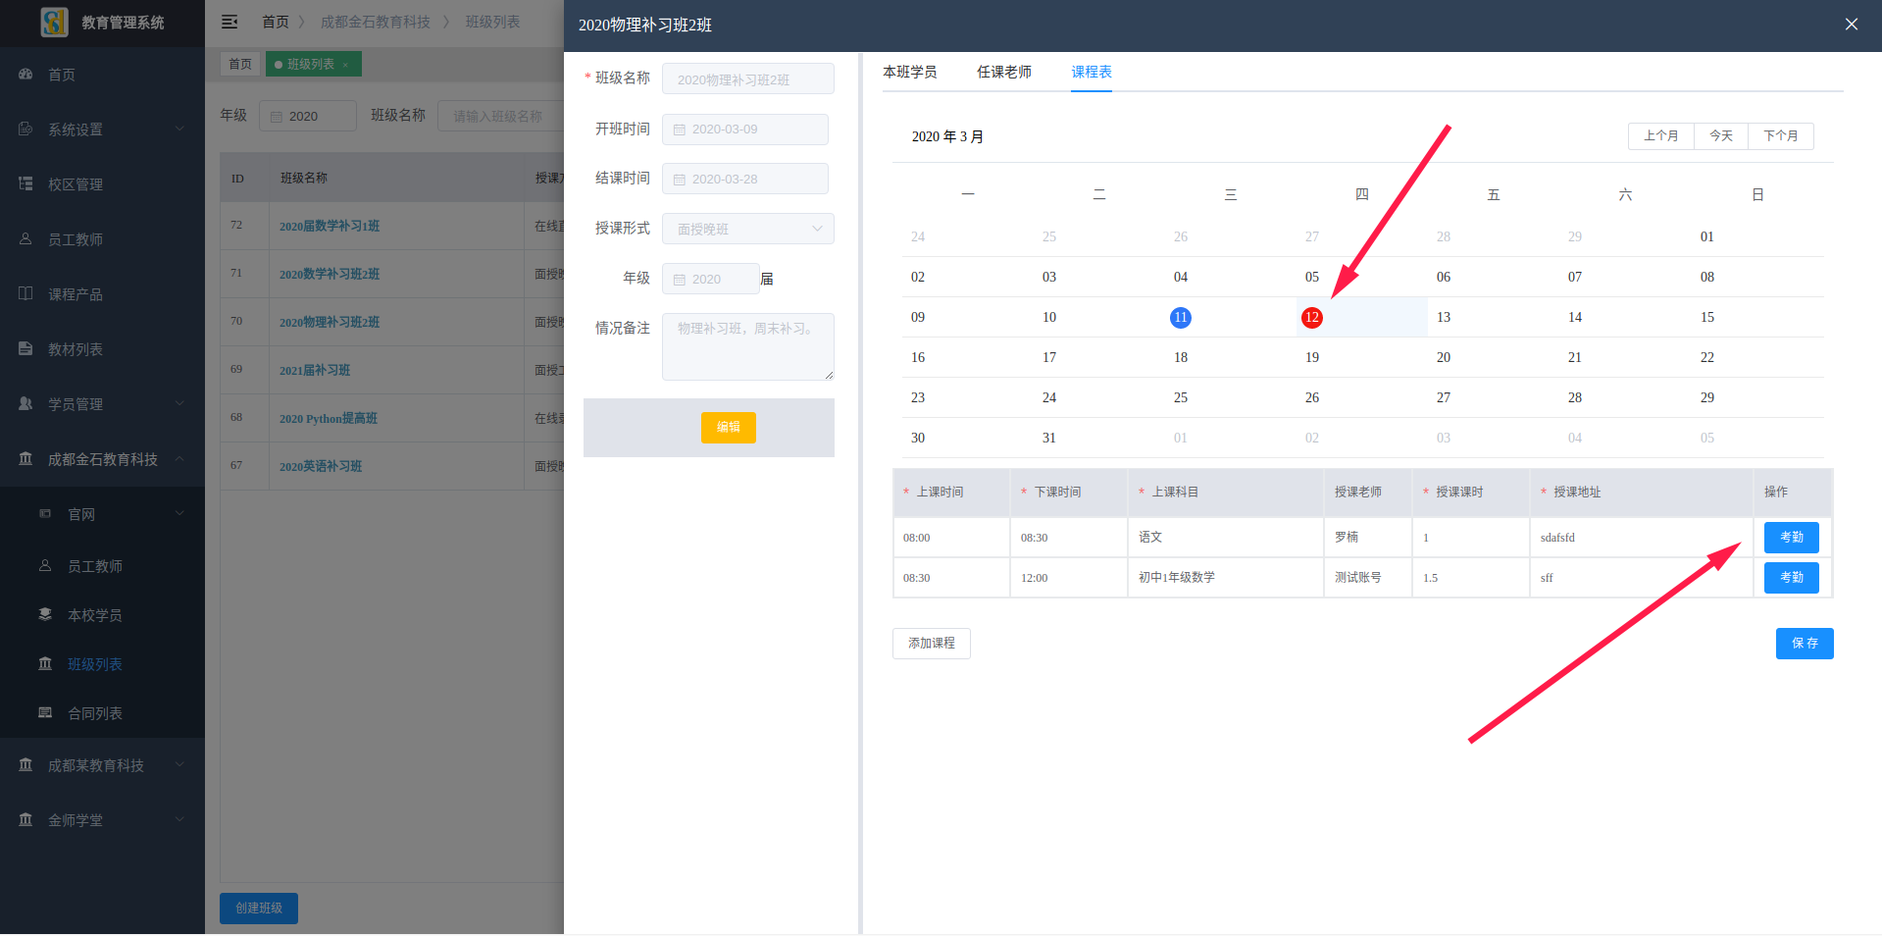Click the yellow 编辑 button
This screenshot has height=936, width=1882.
point(728,427)
